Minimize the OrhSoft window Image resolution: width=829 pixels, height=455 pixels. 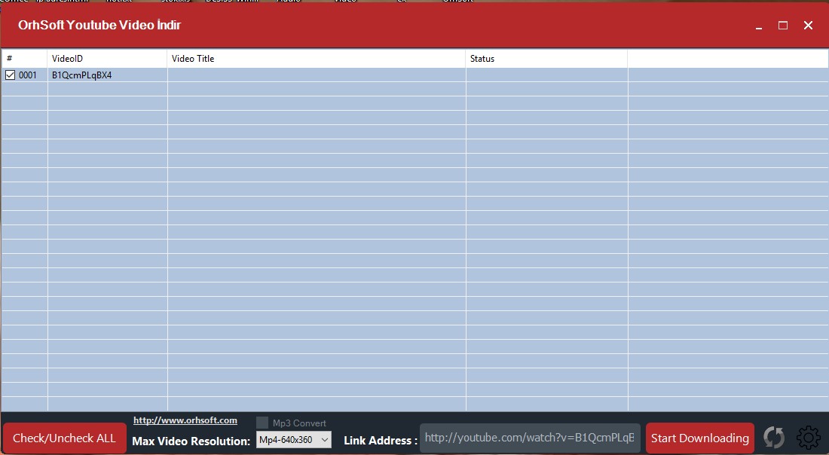[759, 26]
